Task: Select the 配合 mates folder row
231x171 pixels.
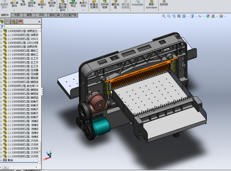Action: 8,160
